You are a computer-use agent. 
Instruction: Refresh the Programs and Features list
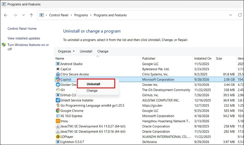coord(240,15)
